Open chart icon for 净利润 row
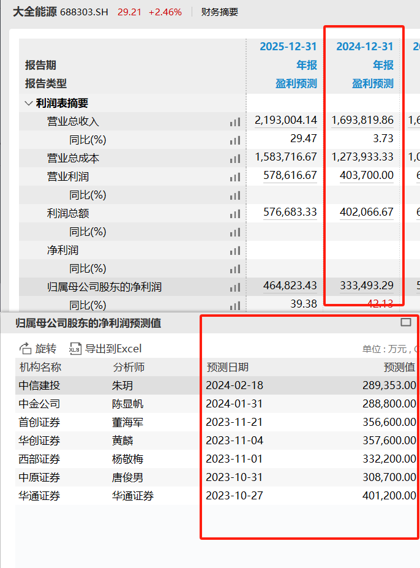420x568 pixels. tap(235, 251)
